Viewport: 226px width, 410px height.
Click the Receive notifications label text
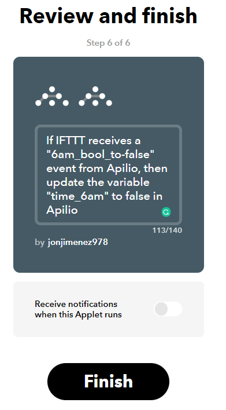click(x=78, y=309)
